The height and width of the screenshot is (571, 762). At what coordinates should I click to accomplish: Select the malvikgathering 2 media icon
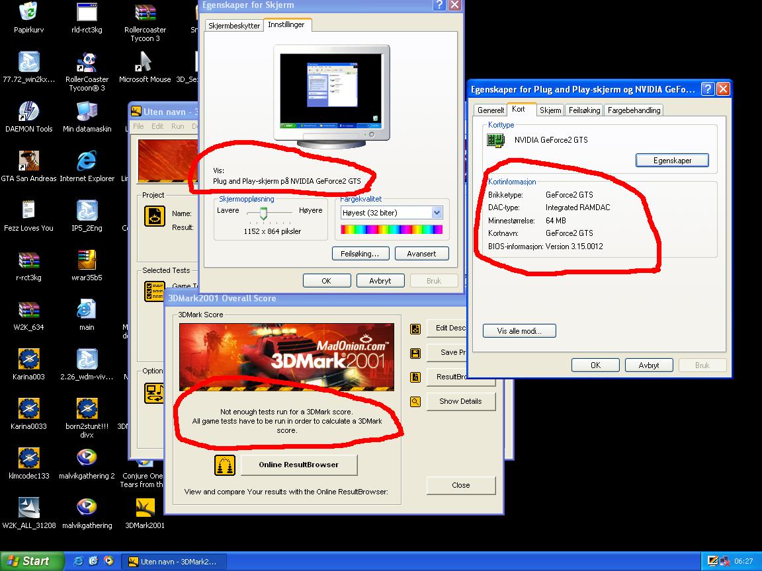87,458
